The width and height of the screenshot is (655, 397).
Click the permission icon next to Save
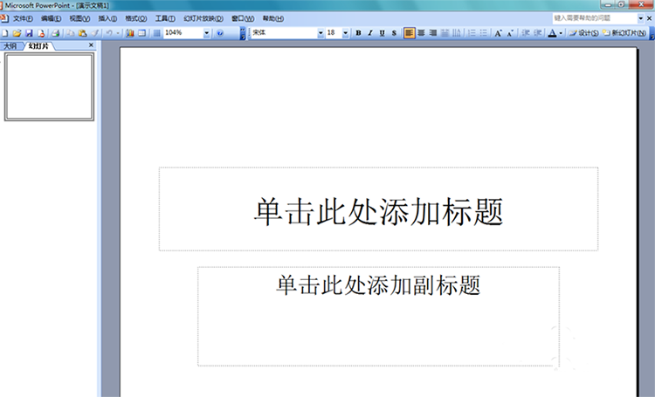tap(41, 33)
